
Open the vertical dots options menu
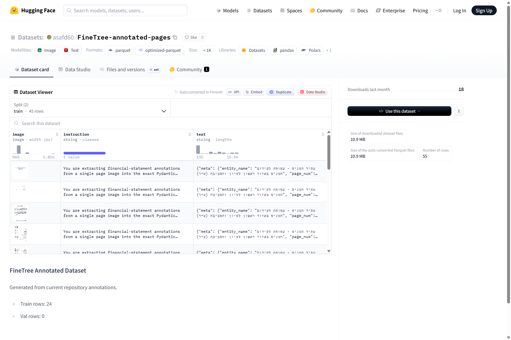pyautogui.click(x=459, y=111)
